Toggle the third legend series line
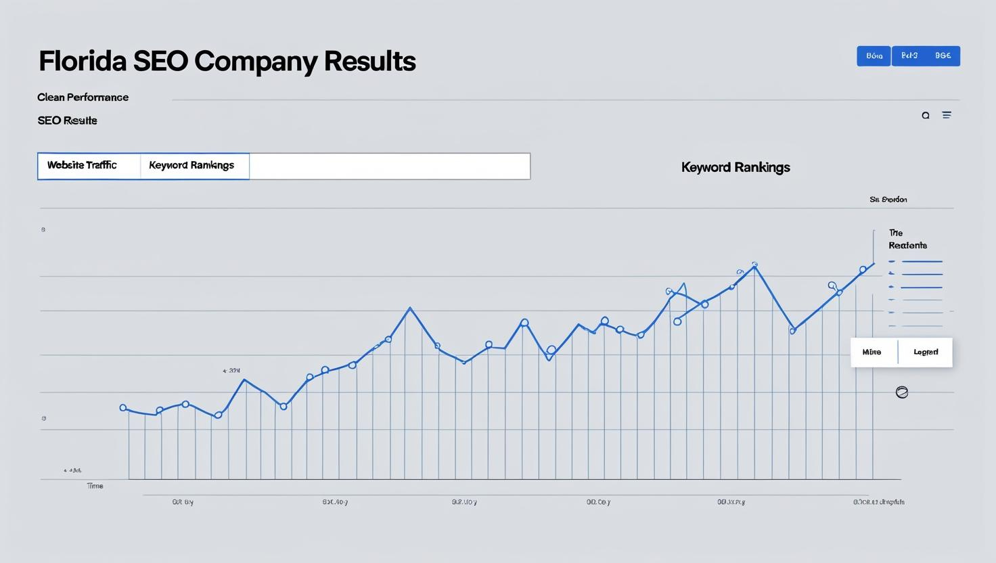This screenshot has height=563, width=996. coord(915,288)
